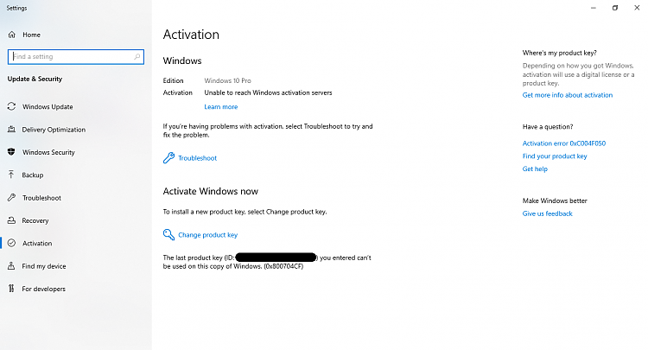Open Get more info about activation

pos(568,95)
